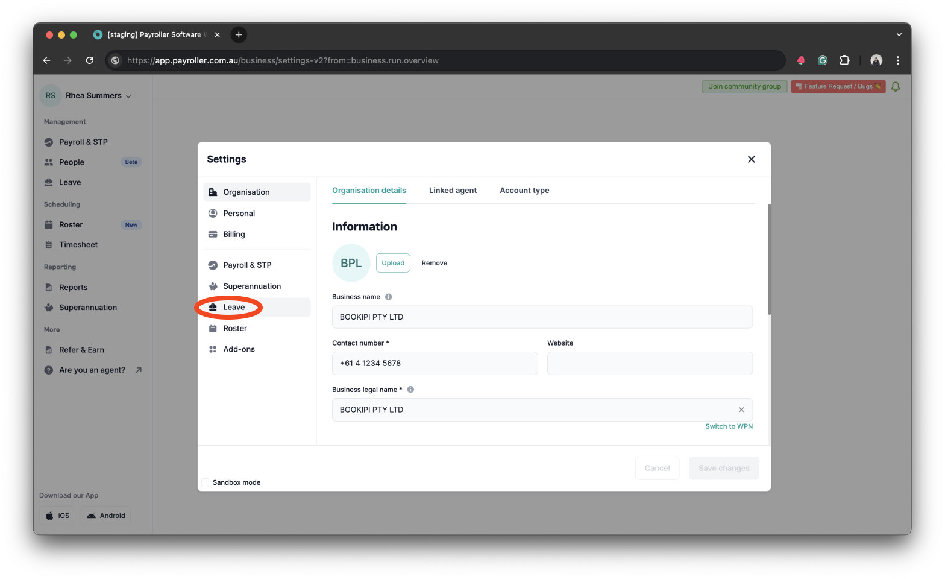Click Grammarly extension icon

pos(823,60)
